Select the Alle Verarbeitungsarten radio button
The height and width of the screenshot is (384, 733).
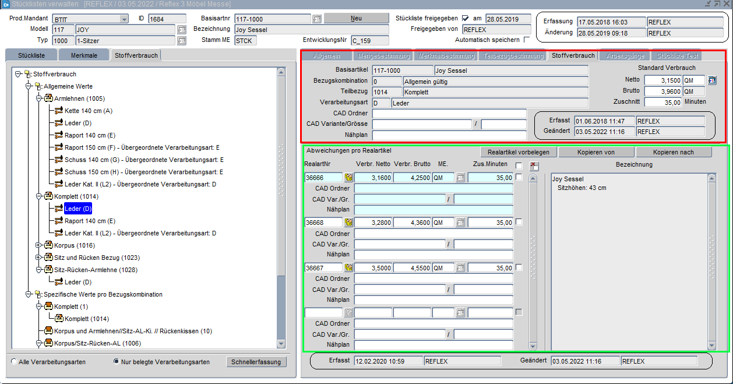14,362
